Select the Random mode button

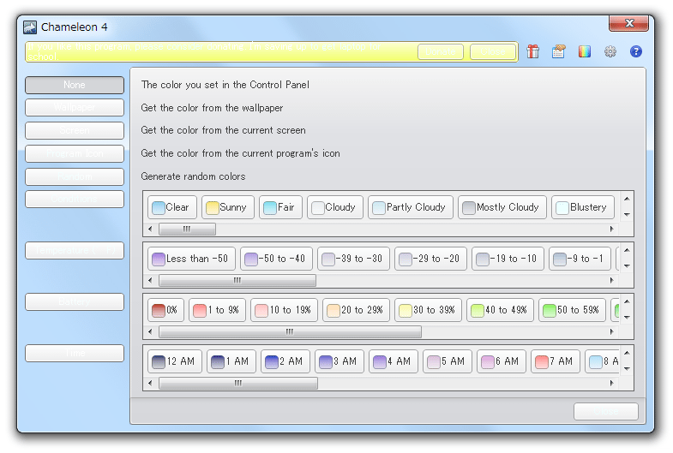pos(75,176)
